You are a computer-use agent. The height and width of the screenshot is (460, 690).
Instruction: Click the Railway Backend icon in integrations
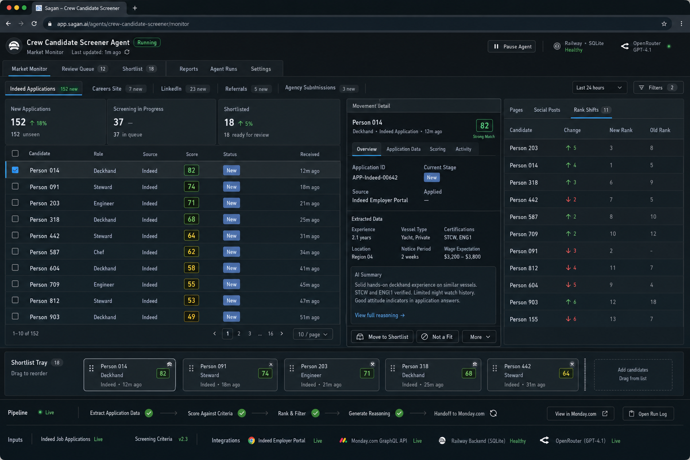442,441
